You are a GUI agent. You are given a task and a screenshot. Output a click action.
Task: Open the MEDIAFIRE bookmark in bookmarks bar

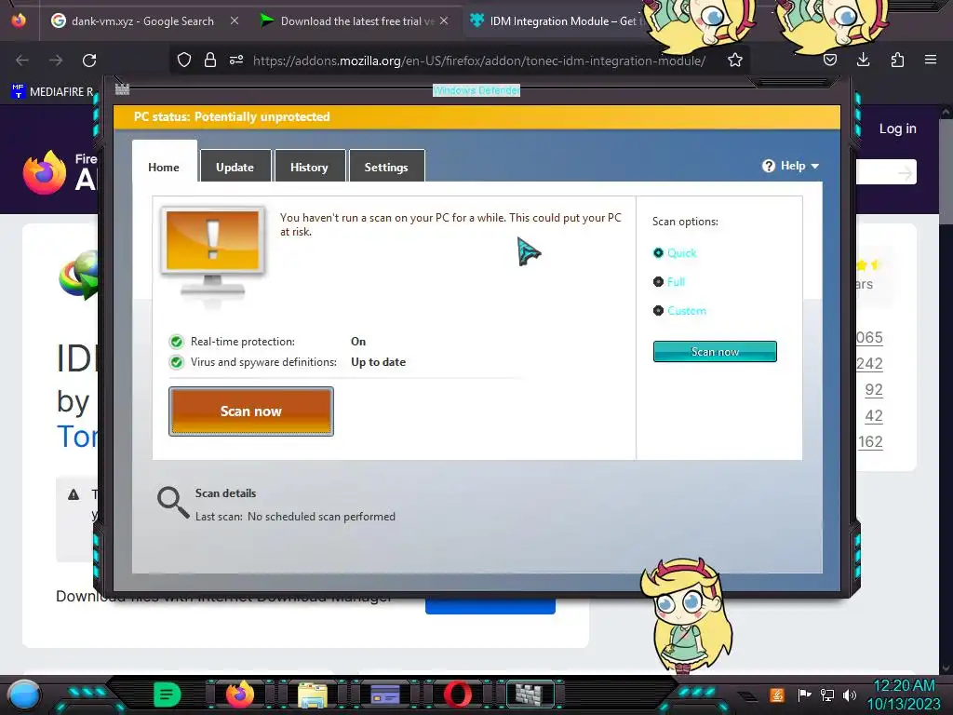53,92
